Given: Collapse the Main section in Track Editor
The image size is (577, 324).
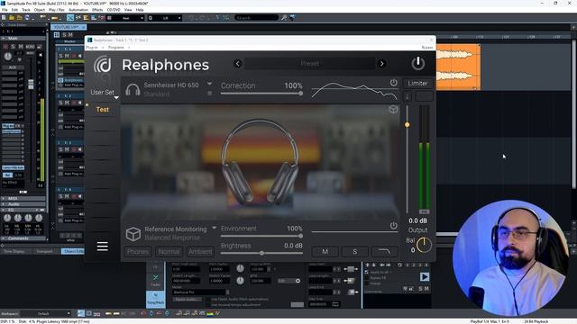Looking at the screenshot, I should 23,38.
